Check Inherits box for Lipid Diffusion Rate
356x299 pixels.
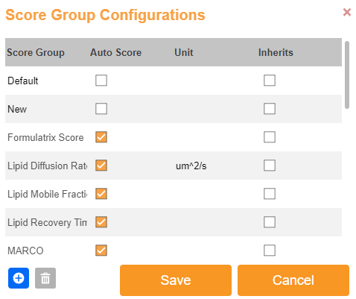pos(270,166)
